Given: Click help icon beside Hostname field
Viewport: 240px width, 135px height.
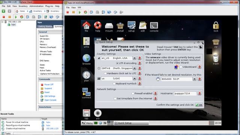Looking at the screenshot, I should tap(199, 93).
